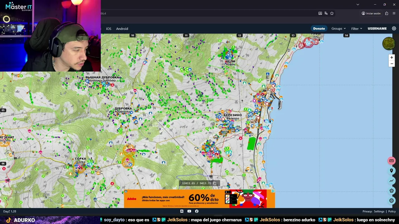Open Privacy Settings link
The image size is (399, 224).
tap(379, 211)
